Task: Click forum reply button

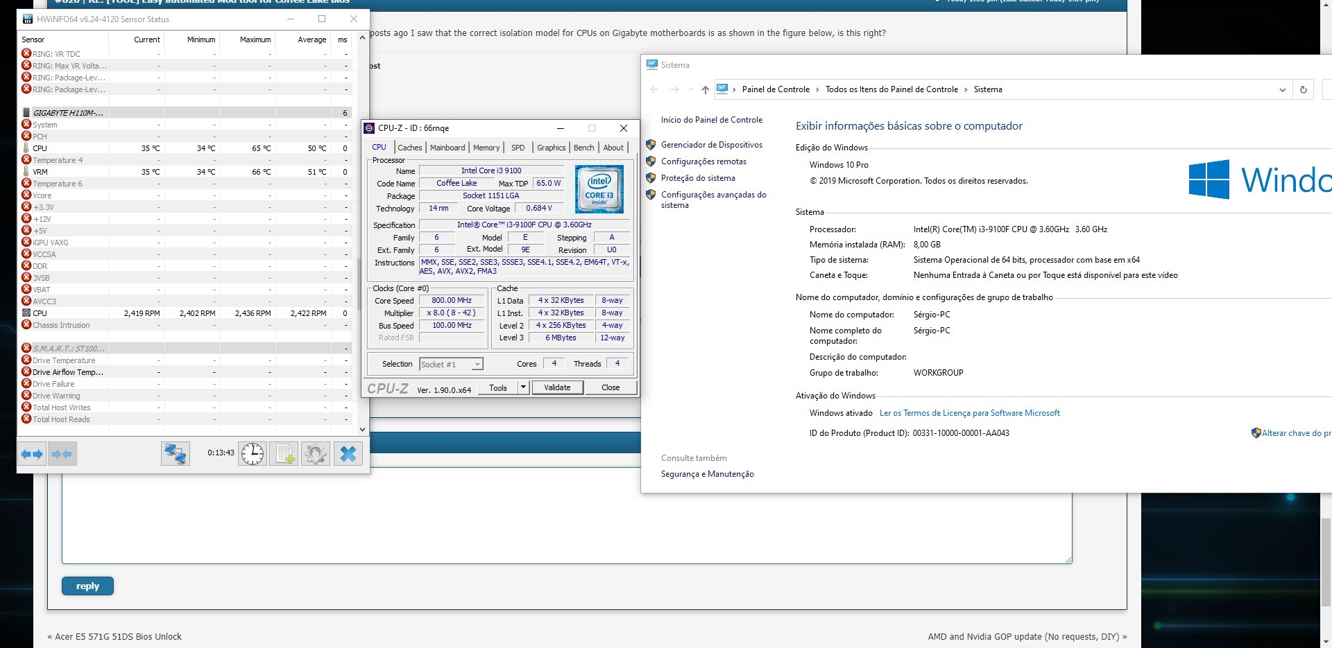Action: coord(87,586)
